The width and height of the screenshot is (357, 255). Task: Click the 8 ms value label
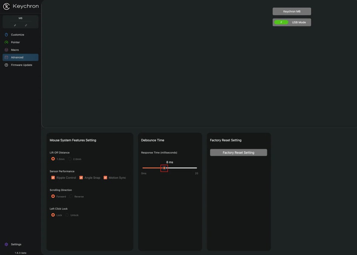point(170,162)
